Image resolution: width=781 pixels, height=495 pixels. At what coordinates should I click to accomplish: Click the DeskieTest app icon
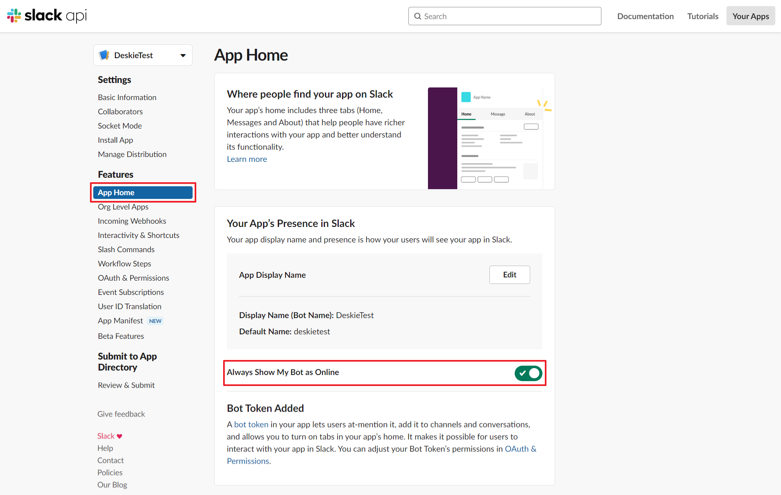pyautogui.click(x=104, y=55)
